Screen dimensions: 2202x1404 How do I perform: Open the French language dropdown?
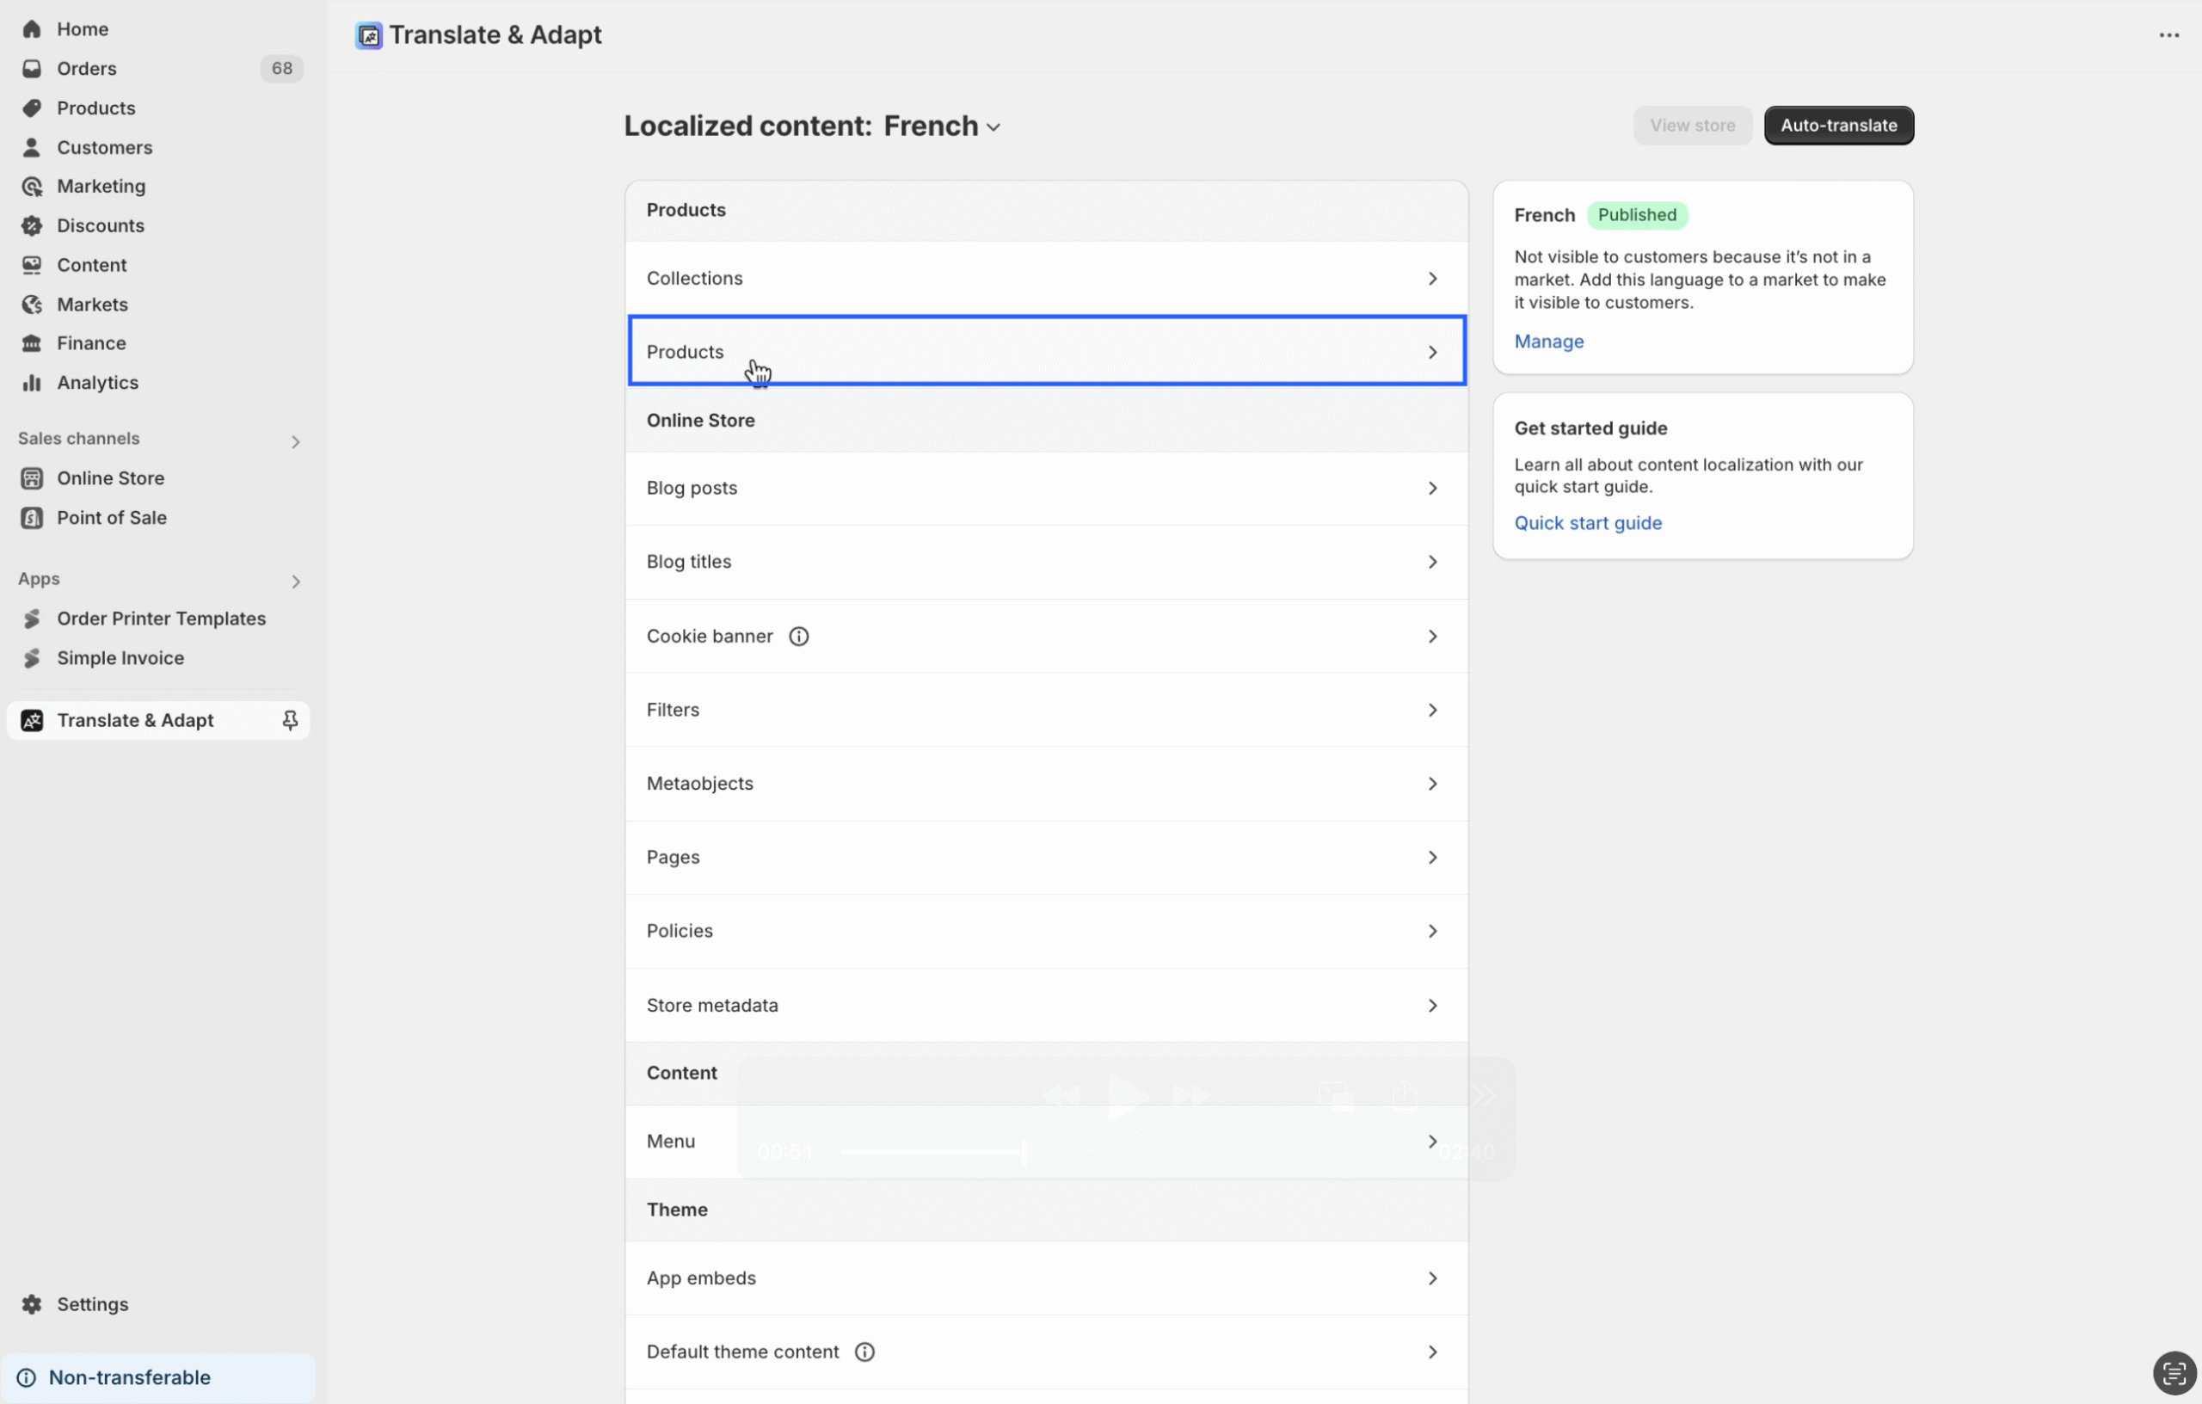tap(942, 126)
